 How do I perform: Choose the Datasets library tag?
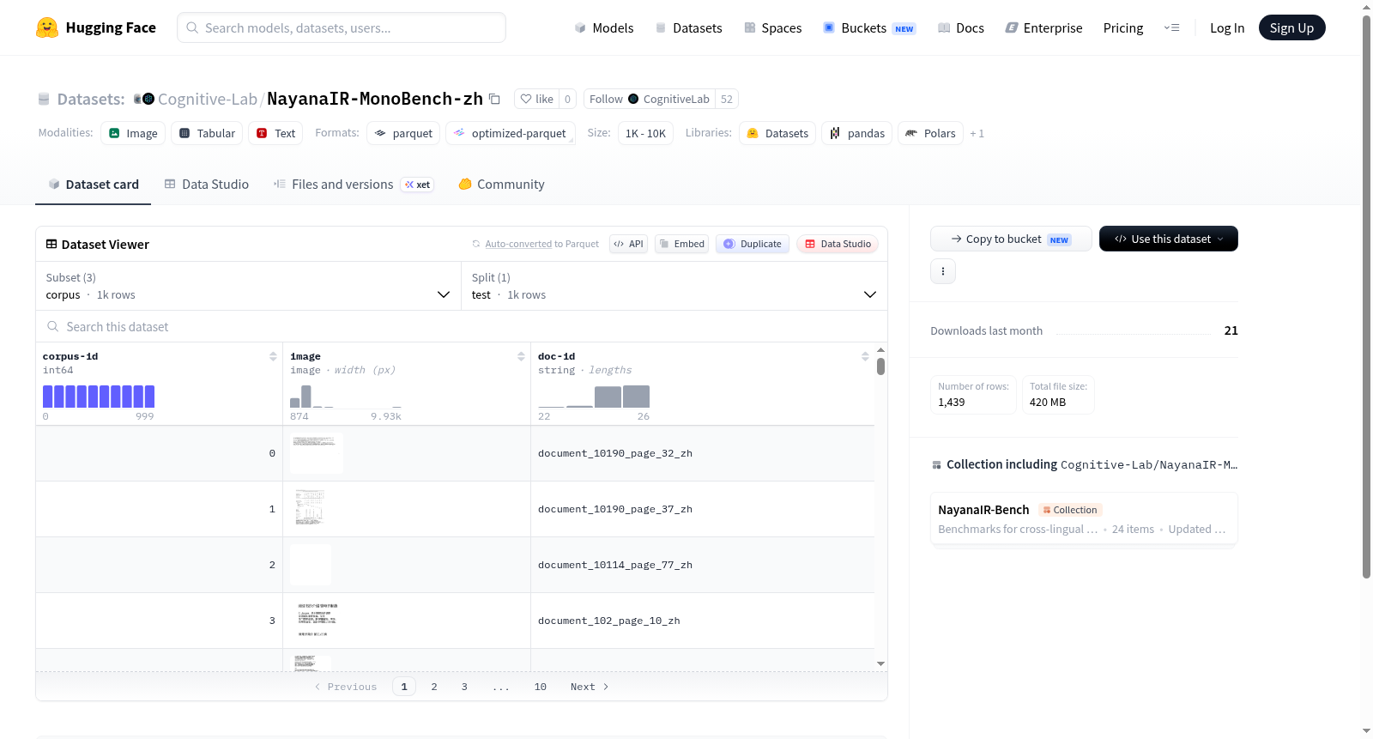pyautogui.click(x=777, y=133)
